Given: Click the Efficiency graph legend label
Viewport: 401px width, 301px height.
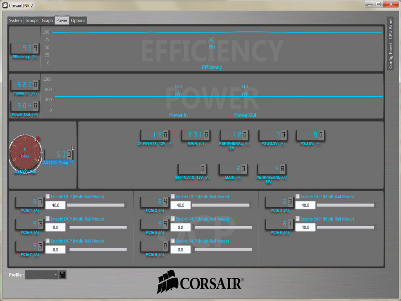Looking at the screenshot, I should coord(211,67).
